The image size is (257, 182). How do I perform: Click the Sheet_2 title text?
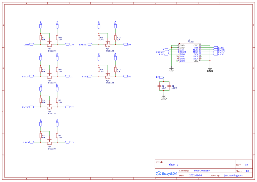(x=173, y=165)
